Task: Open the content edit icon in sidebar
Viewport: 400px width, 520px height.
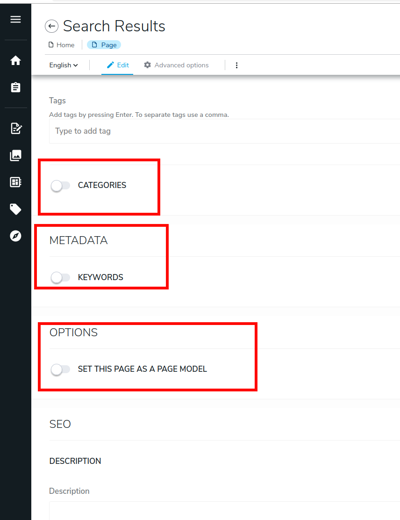Action: [16, 128]
